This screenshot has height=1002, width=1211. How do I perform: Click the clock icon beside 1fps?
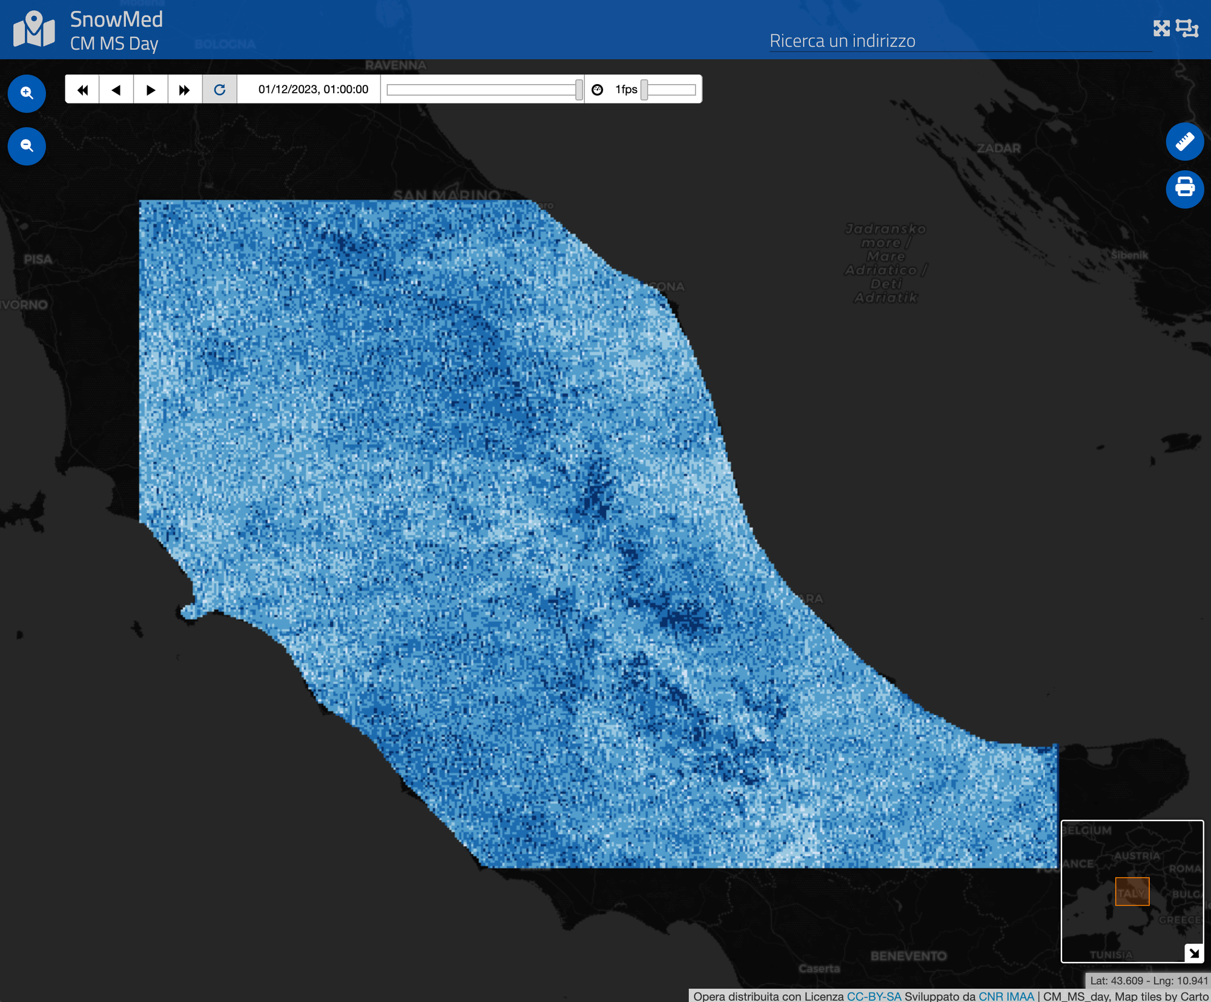coord(597,90)
